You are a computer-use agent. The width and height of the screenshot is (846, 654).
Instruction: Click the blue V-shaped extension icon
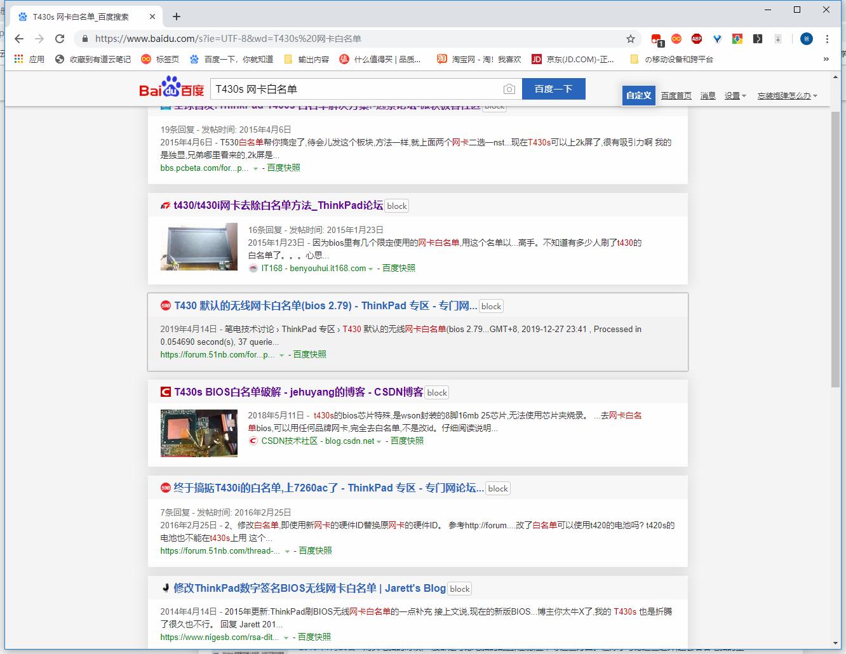pyautogui.click(x=718, y=39)
